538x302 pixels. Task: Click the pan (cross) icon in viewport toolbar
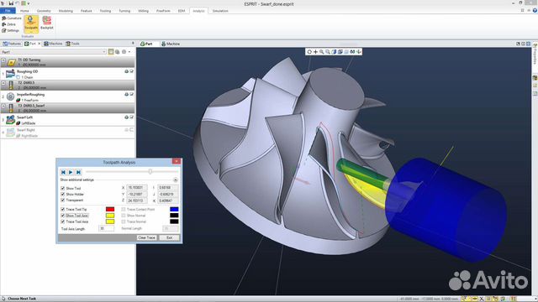point(315,52)
